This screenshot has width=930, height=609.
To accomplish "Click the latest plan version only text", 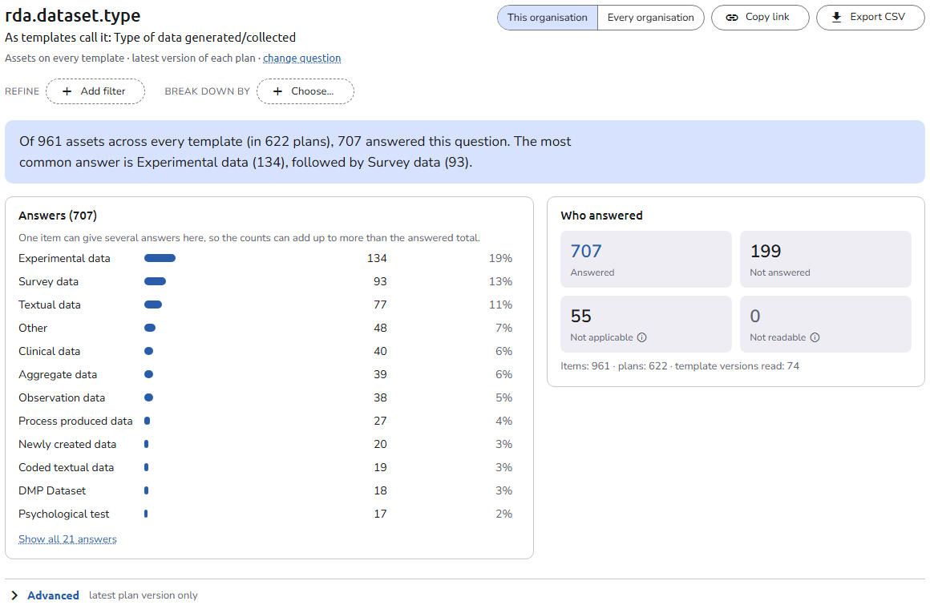I will tap(143, 595).
